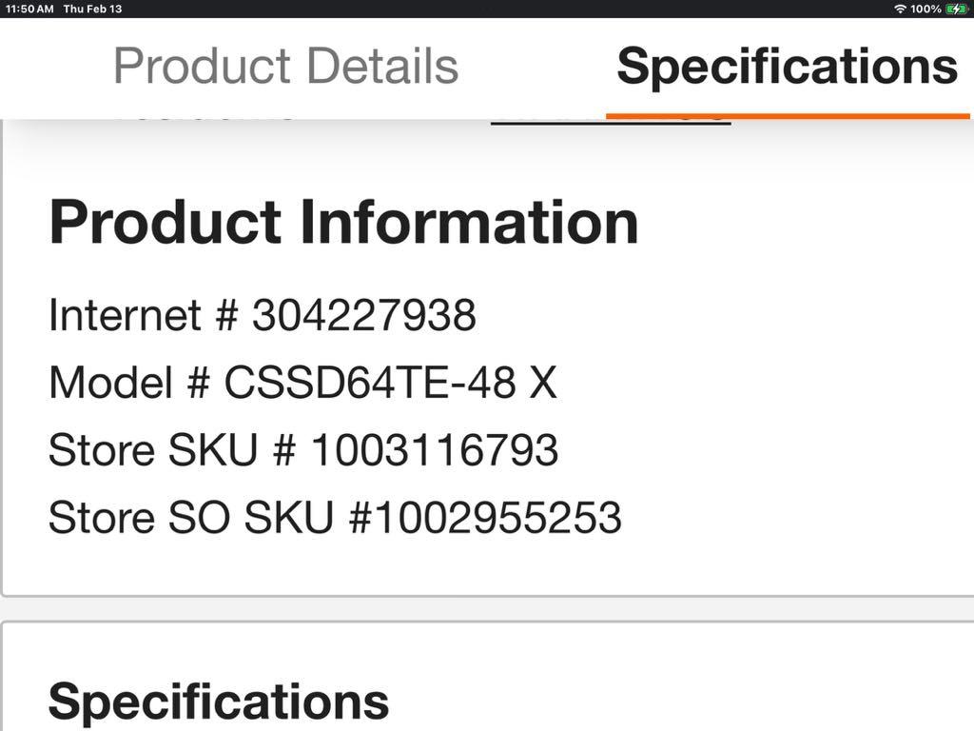
Task: Click the lower Specifications section heading
Action: (x=219, y=701)
